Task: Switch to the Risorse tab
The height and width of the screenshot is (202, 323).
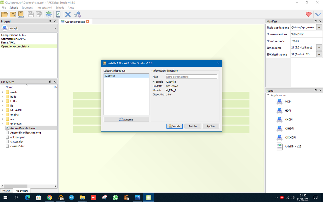Action: 7,191
